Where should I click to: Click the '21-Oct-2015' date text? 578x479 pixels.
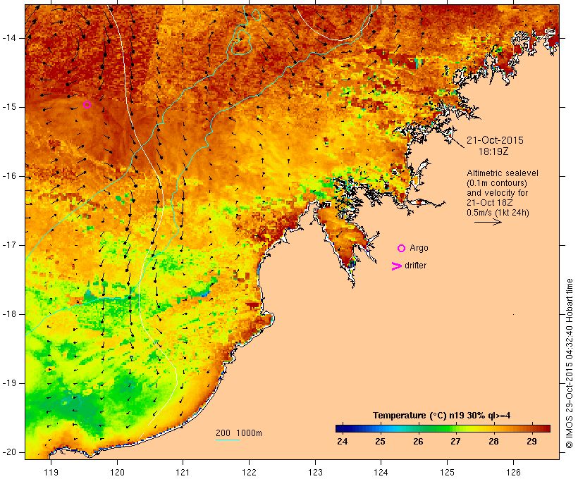pyautogui.click(x=495, y=140)
